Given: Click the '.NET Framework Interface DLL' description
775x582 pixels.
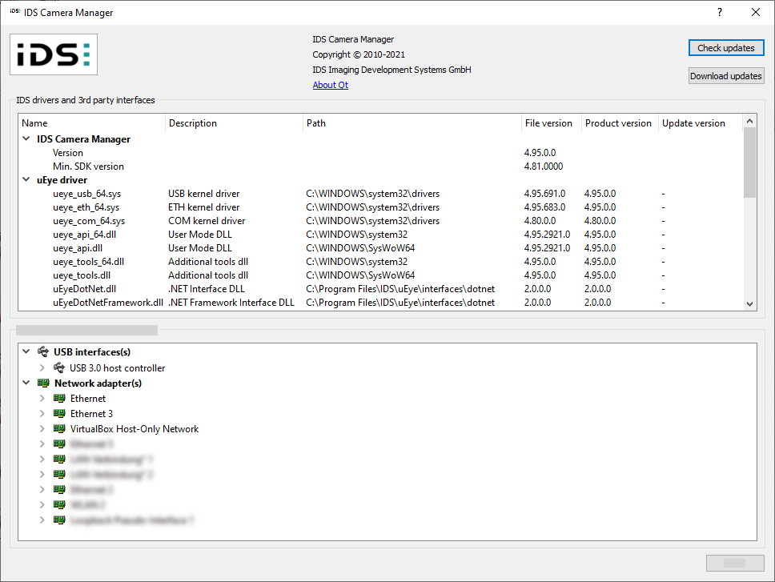Looking at the screenshot, I should (231, 303).
